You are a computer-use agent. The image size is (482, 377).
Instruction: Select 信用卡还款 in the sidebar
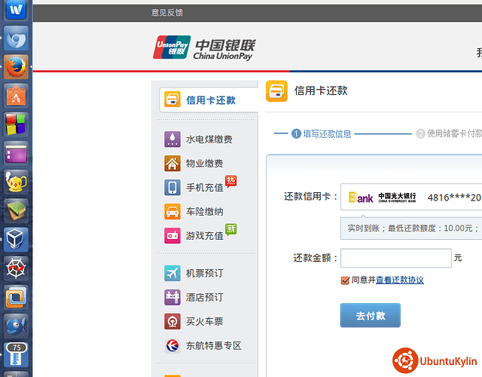[209, 100]
